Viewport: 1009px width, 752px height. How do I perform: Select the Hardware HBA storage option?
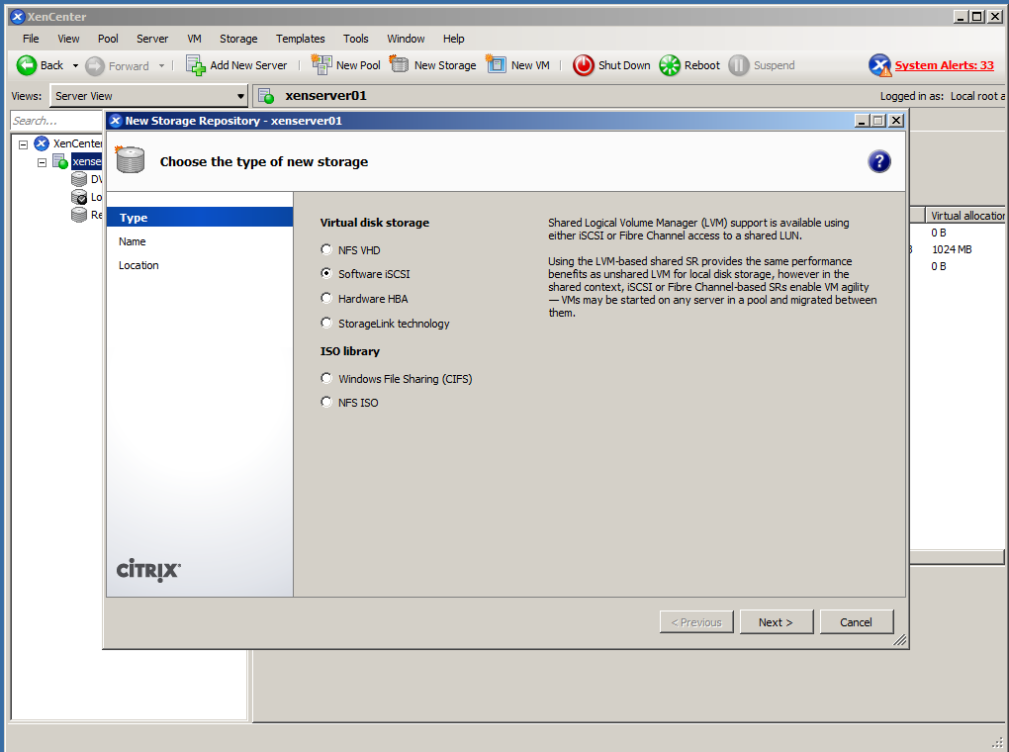pos(327,299)
